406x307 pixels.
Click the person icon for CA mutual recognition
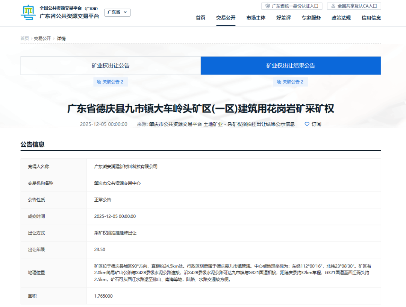(333, 6)
